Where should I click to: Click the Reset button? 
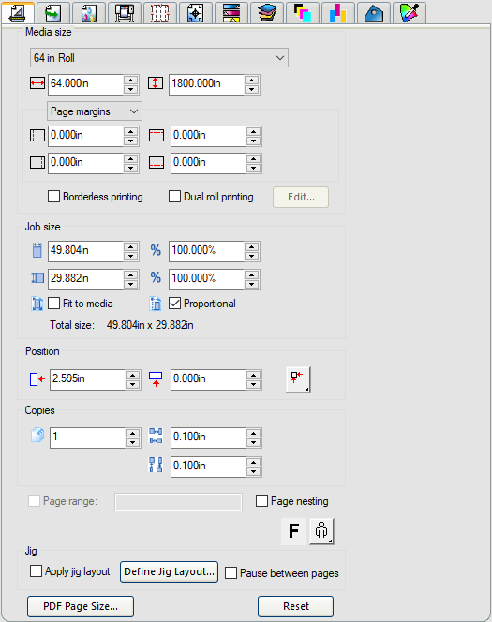[x=295, y=606]
